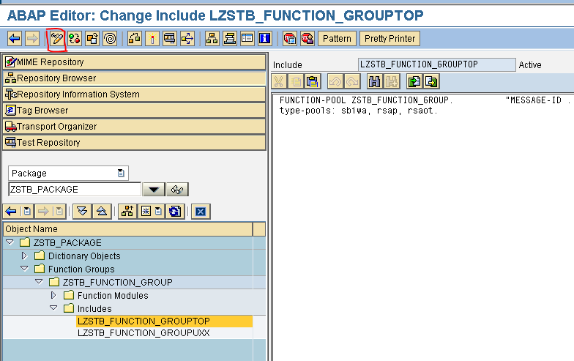The width and height of the screenshot is (574, 361).
Task: Click the Active/Inactive switch icon
Action: (x=75, y=38)
